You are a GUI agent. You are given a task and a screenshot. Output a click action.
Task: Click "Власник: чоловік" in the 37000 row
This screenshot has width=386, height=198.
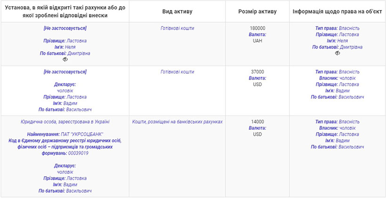point(337,78)
